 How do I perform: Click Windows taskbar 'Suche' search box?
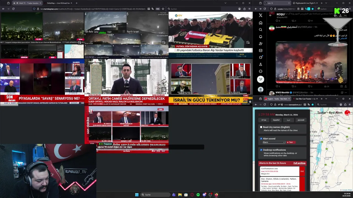click(155, 195)
